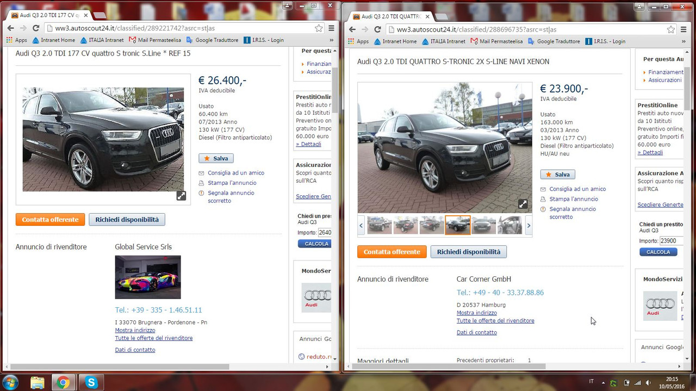Click CALCOLA button in right window
Image resolution: width=696 pixels, height=391 pixels.
(658, 252)
